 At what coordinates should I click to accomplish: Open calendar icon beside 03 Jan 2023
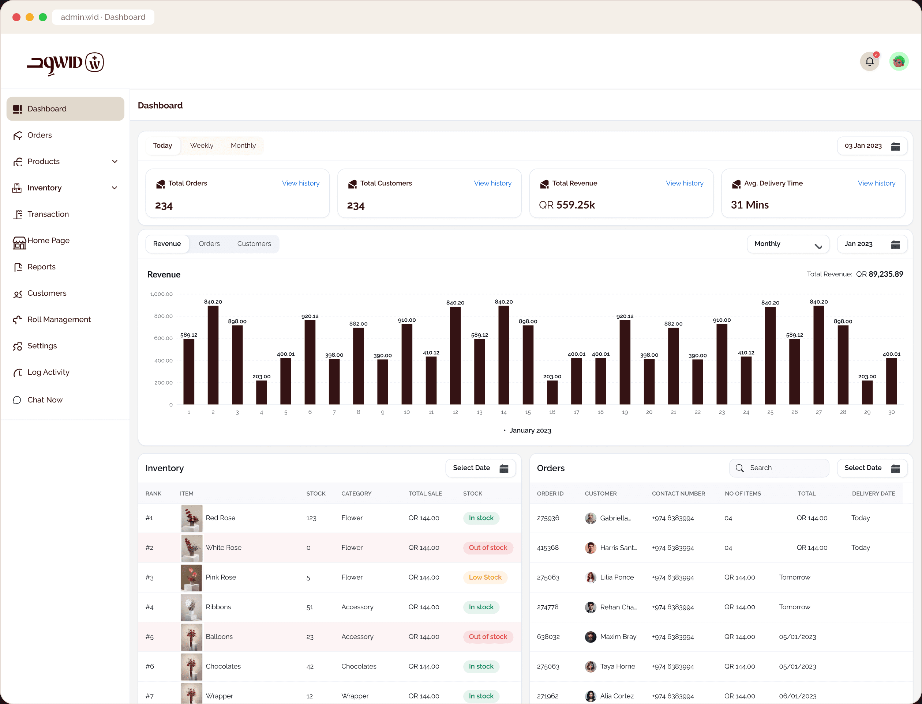(895, 146)
